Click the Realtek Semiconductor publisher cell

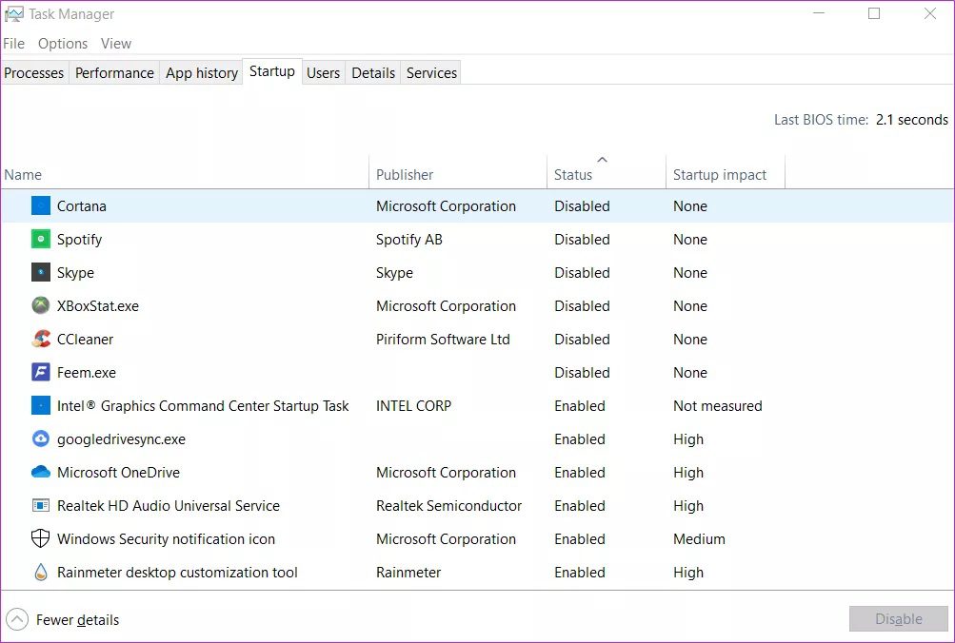click(448, 505)
